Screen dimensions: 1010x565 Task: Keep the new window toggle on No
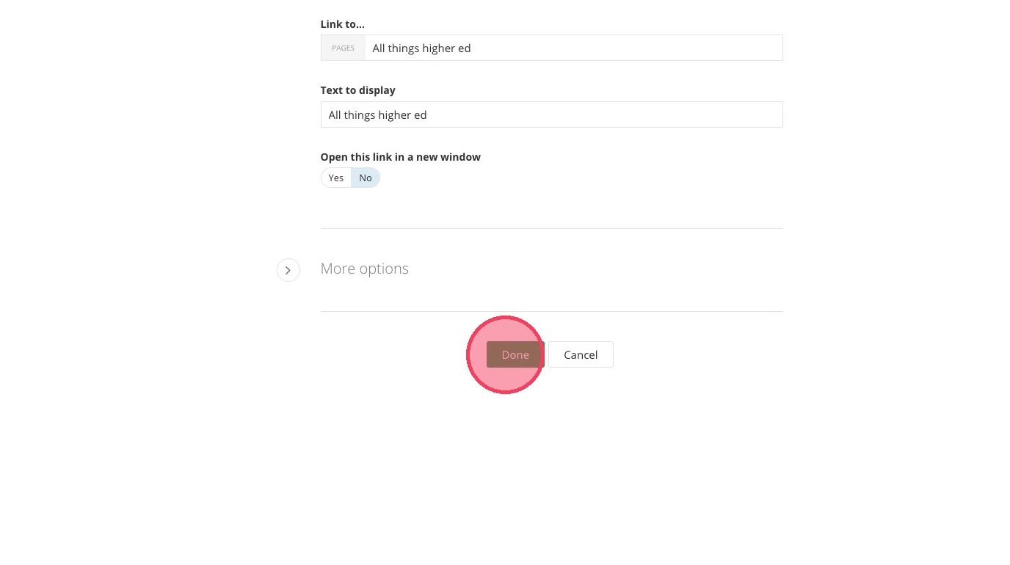point(366,178)
